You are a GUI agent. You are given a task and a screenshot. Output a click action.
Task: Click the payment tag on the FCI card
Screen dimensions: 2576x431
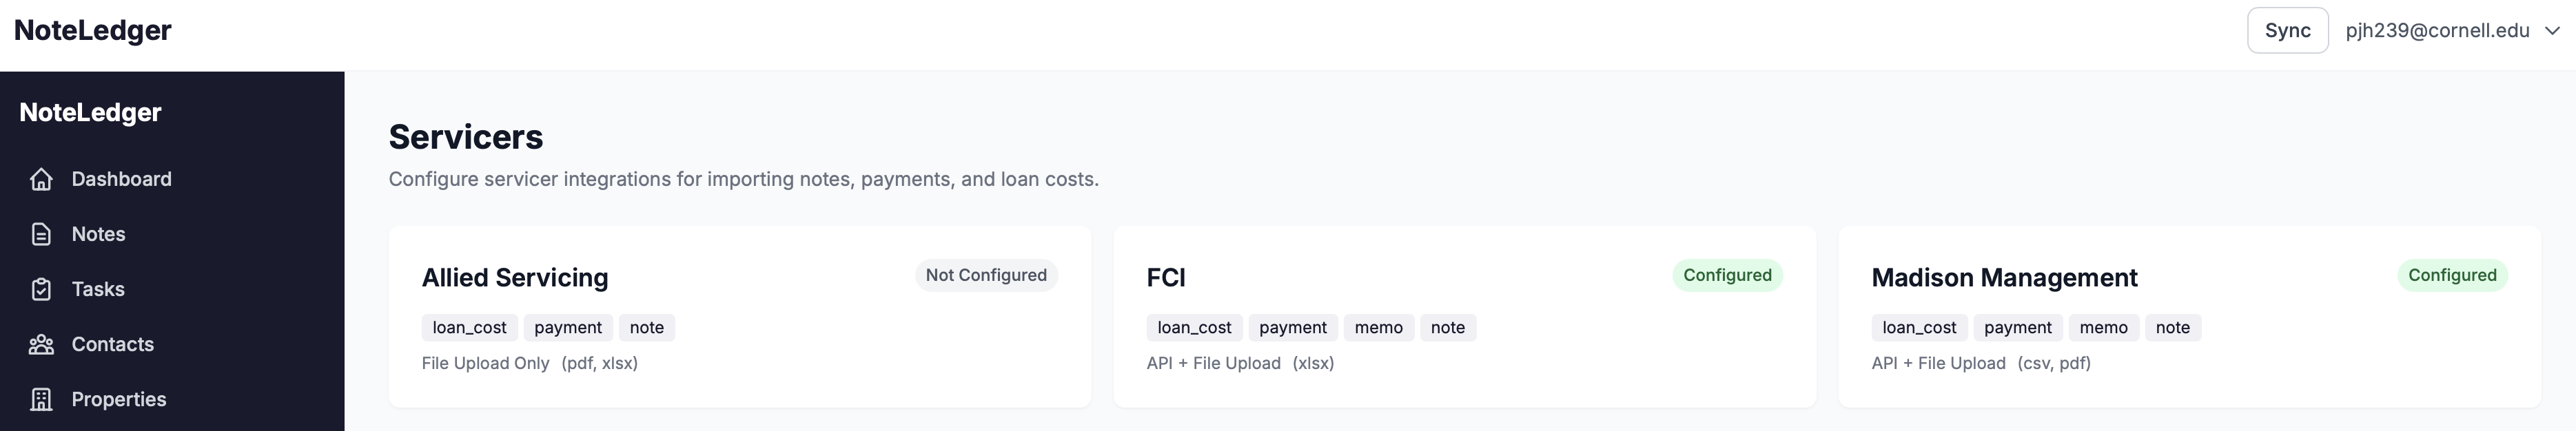tap(1293, 327)
